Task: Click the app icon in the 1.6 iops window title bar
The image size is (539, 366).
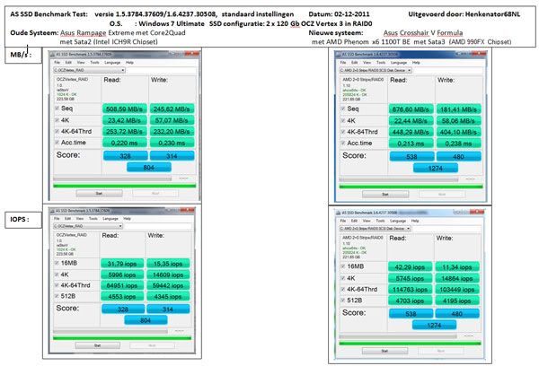Action: click(338, 213)
